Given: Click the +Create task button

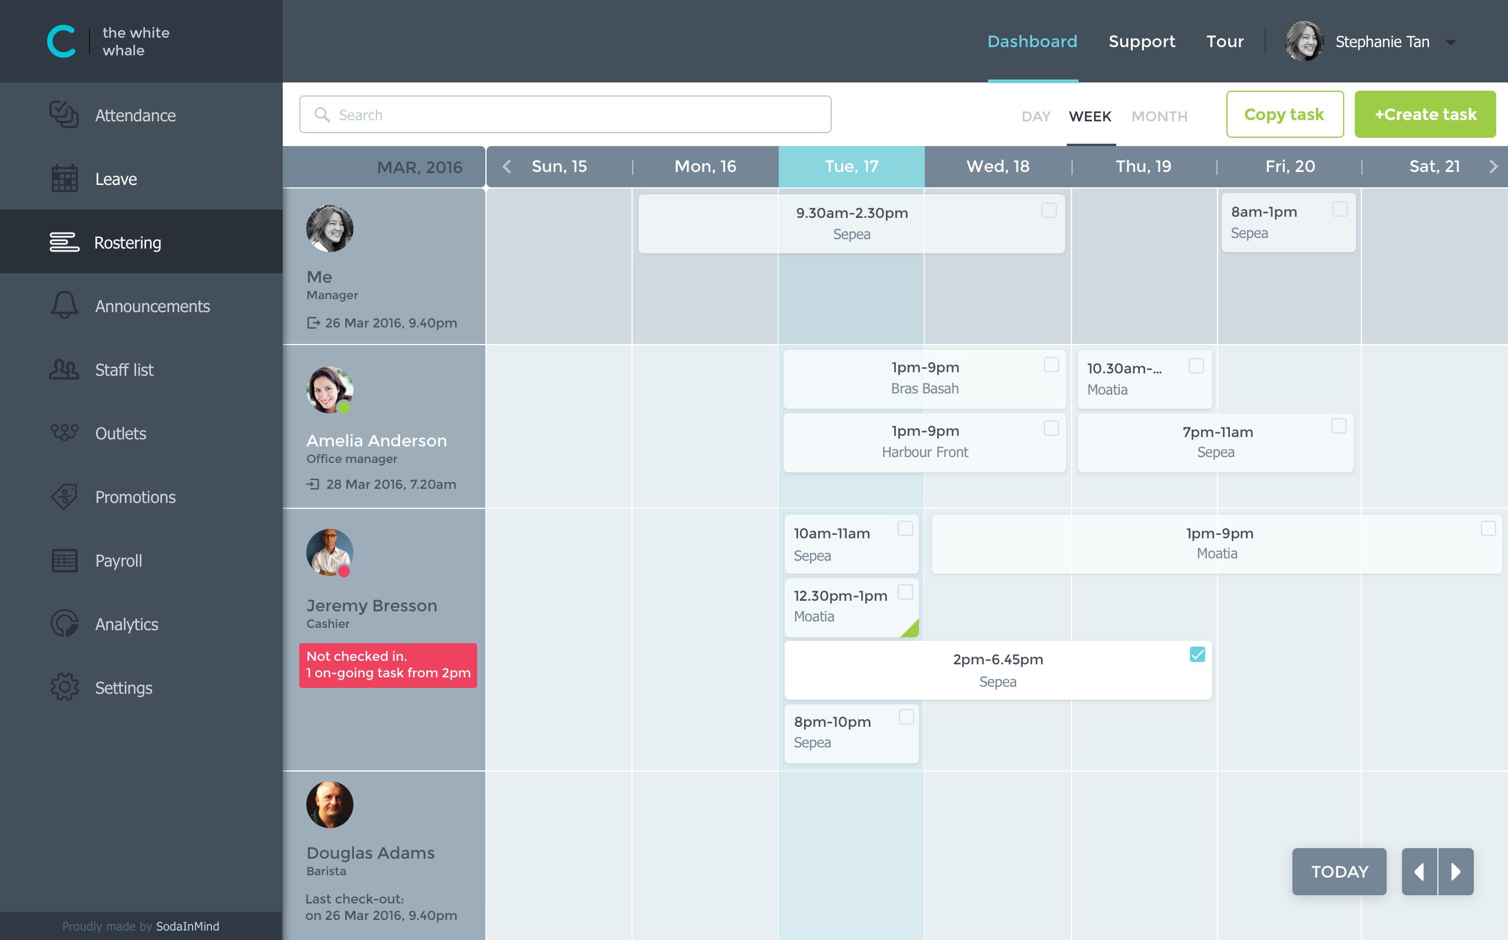Looking at the screenshot, I should click(1425, 114).
